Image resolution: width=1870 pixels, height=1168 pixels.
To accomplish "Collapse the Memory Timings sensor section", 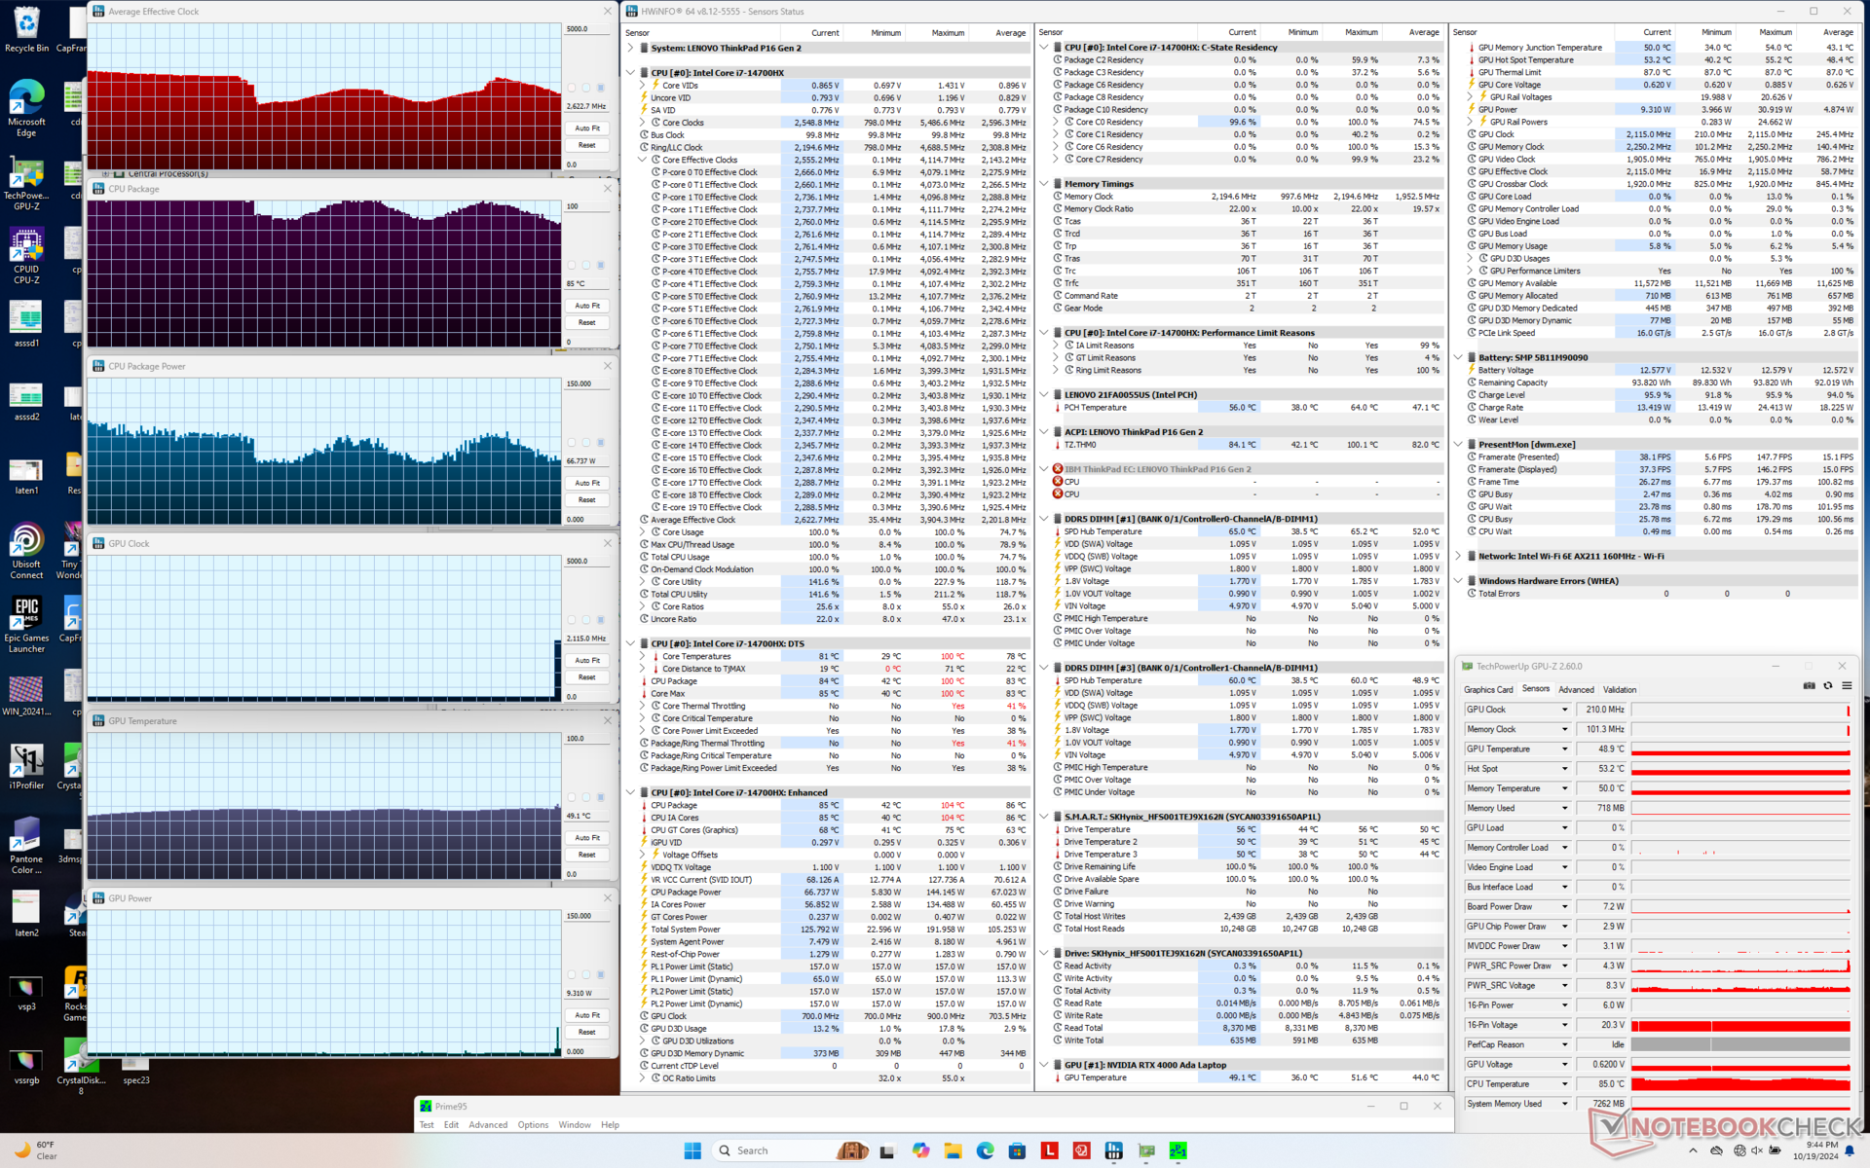I will pos(1044,183).
